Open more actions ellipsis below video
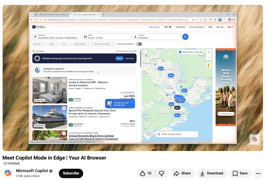Screen dimensions: 265x181 [258, 173]
